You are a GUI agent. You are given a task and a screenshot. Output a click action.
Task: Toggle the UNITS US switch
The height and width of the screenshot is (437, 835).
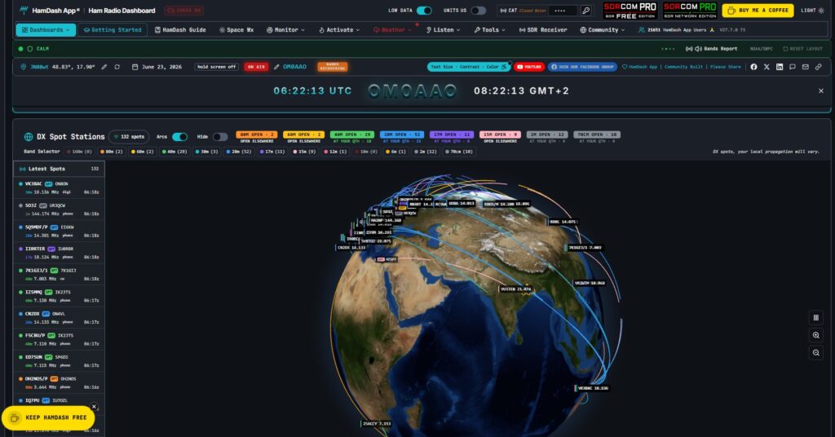[478, 11]
